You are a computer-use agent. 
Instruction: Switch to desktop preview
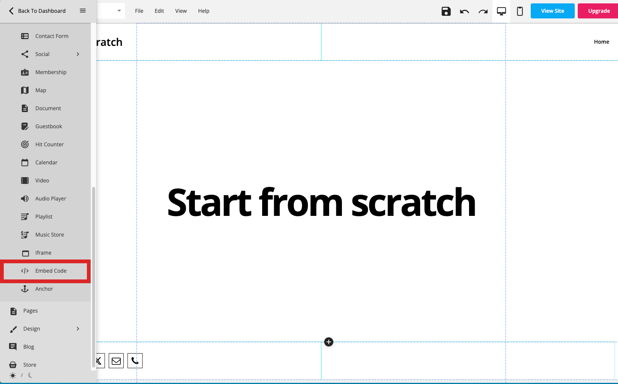(501, 11)
